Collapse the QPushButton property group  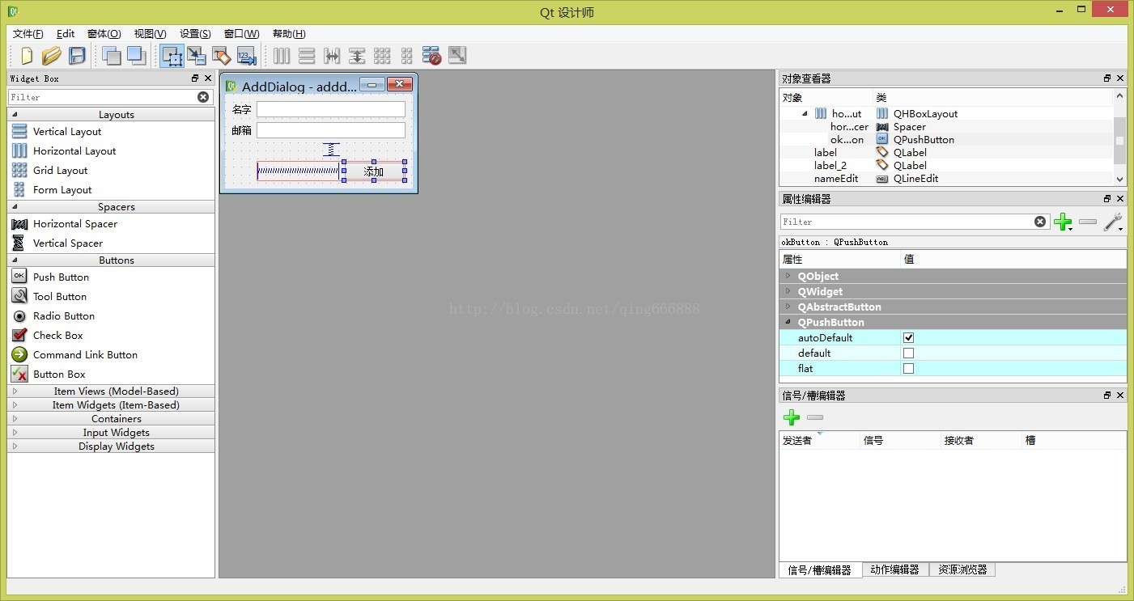tap(788, 323)
